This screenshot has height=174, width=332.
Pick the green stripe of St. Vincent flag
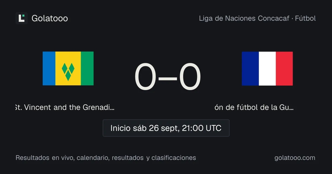[x=87, y=68]
